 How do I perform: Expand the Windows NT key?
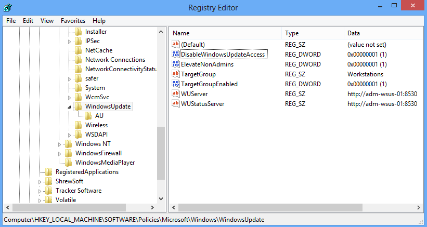[x=60, y=144]
